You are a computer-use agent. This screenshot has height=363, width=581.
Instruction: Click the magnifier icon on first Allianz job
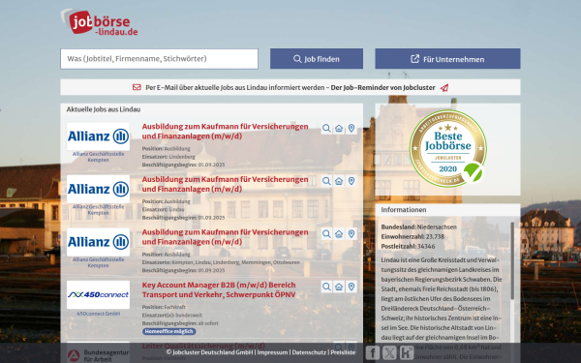326,129
